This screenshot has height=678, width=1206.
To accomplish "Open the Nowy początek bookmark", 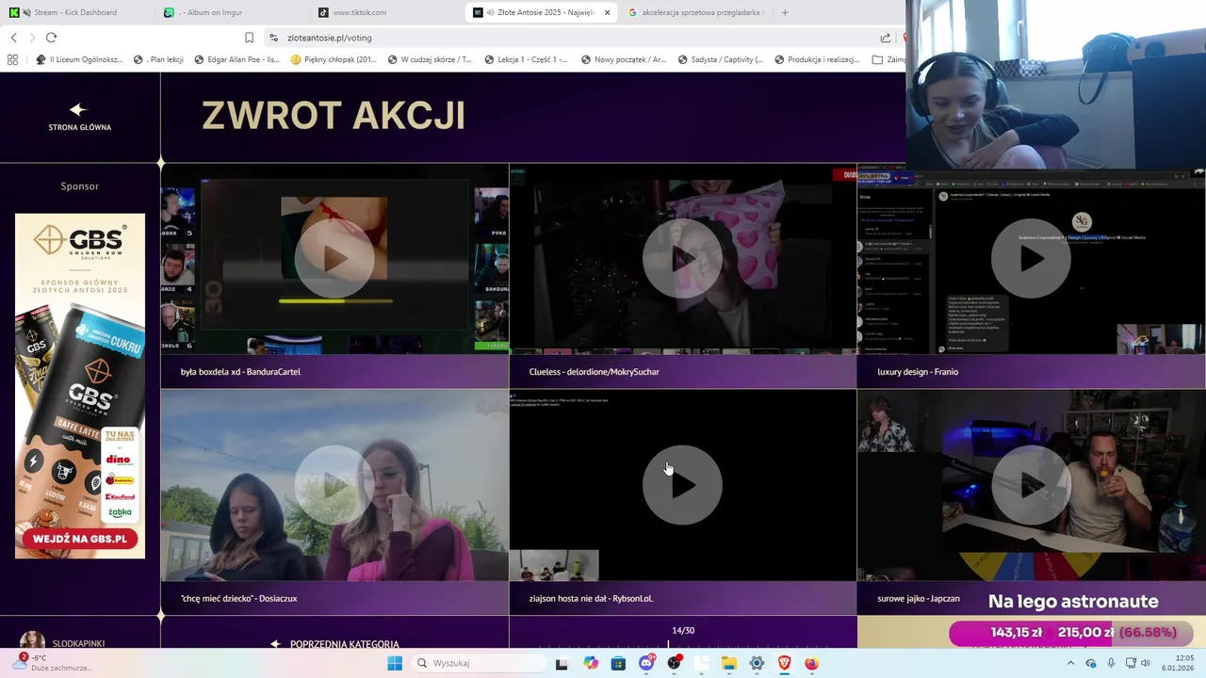I will 624,59.
